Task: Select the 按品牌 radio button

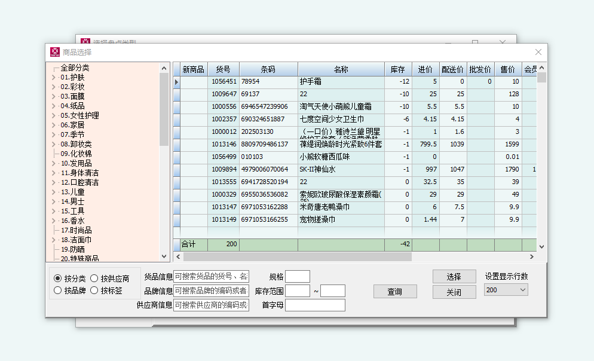Action: (57, 290)
